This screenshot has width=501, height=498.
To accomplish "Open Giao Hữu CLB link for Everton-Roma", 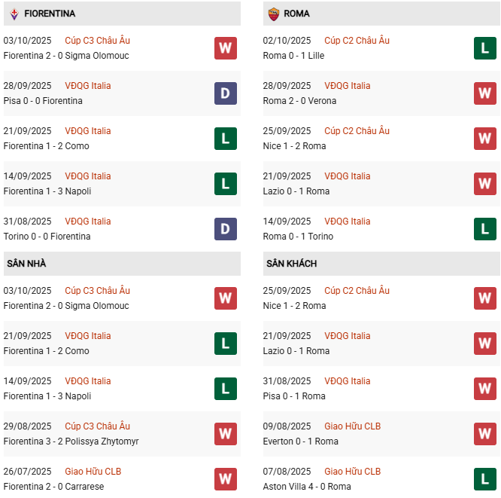I will (352, 426).
